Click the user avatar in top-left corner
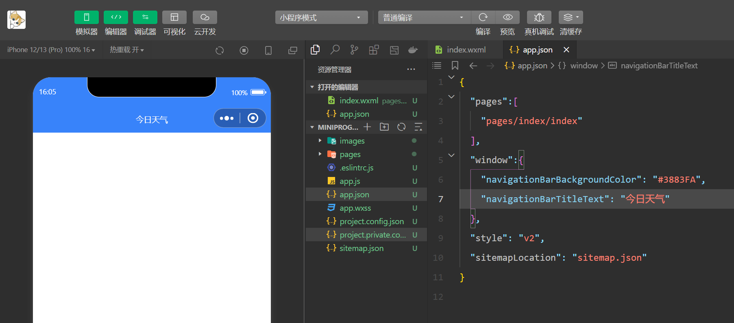The width and height of the screenshot is (734, 323). tap(16, 20)
